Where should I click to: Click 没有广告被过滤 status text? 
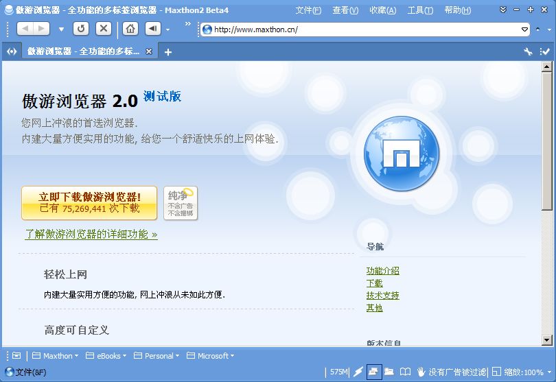[x=457, y=372]
